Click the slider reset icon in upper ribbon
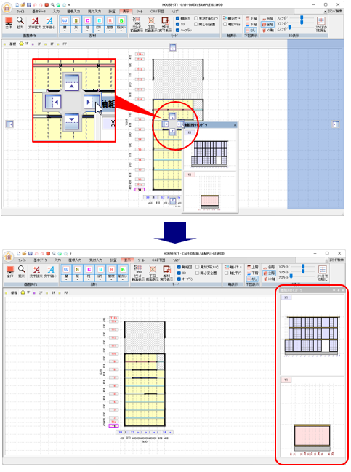 pos(321,23)
